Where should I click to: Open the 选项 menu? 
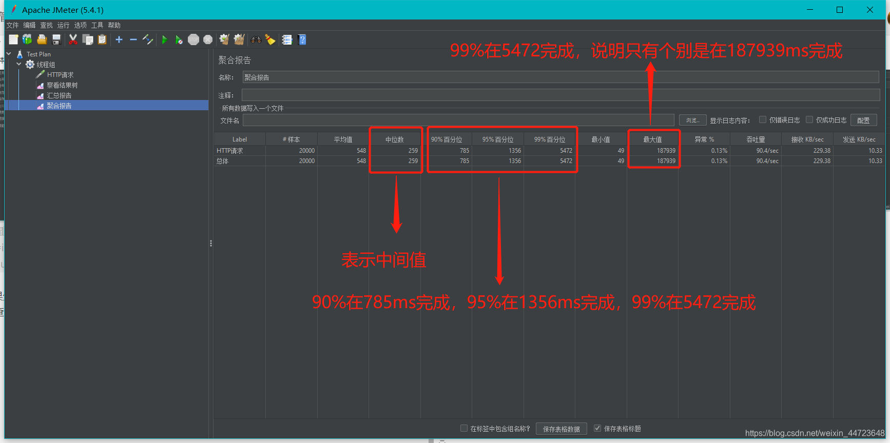pos(80,25)
